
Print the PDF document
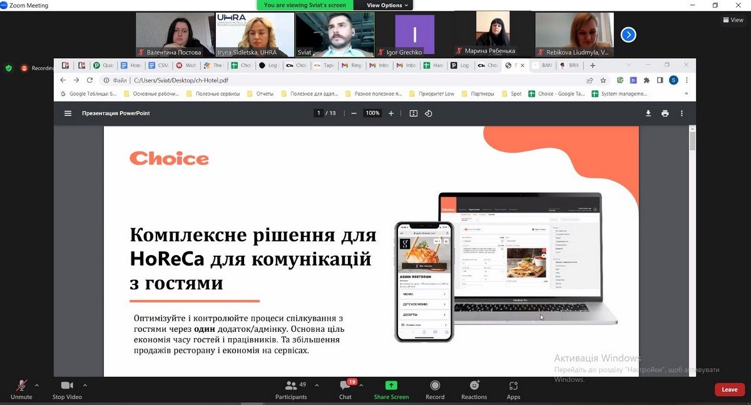pos(665,113)
